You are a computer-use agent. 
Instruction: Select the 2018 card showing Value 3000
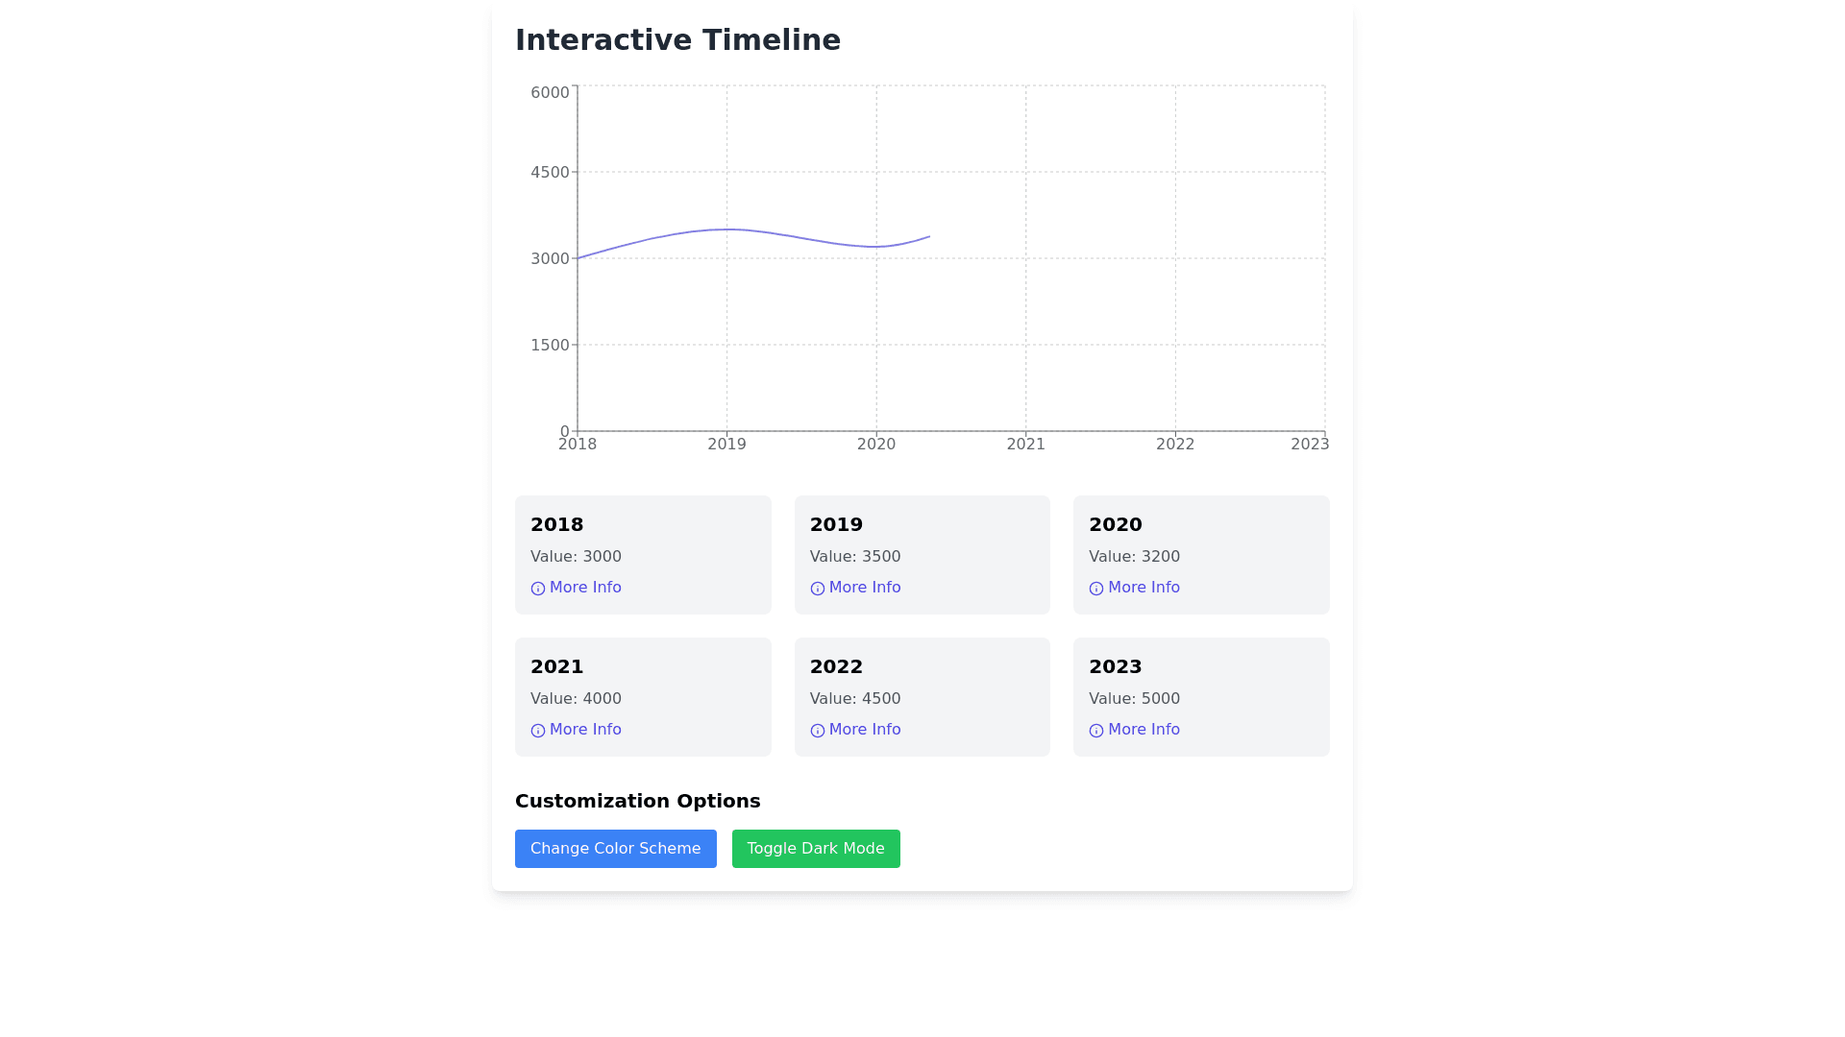(642, 554)
